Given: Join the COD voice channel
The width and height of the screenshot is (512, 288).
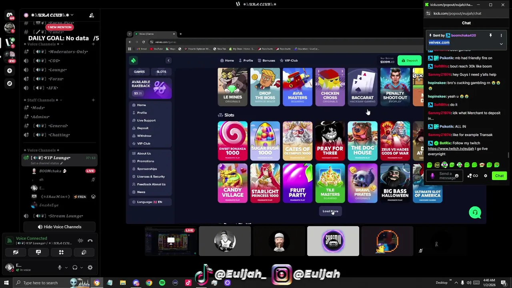Looking at the screenshot, I should pos(59,61).
